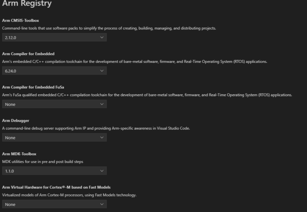Click the Arm Virtual Hardware for Cortex-M heading
This screenshot has height=212, width=307.
[x=56, y=187]
